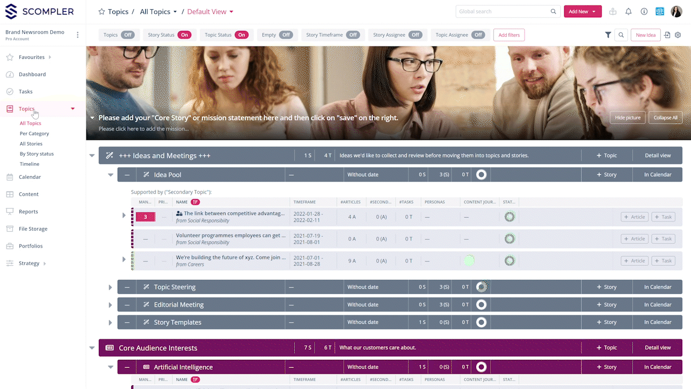Image resolution: width=691 pixels, height=389 pixels.
Task: Expand the Topic Steering row
Action: point(110,287)
